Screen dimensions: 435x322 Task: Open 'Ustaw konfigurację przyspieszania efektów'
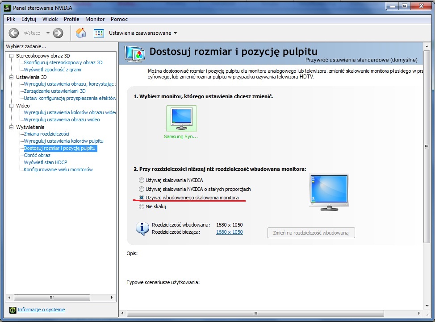point(70,98)
